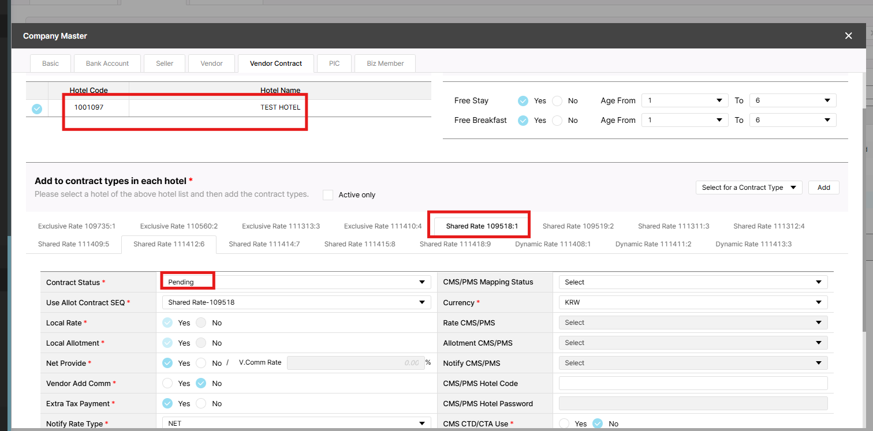
Task: Open Select for a Contract Type dropdown
Action: (748, 188)
